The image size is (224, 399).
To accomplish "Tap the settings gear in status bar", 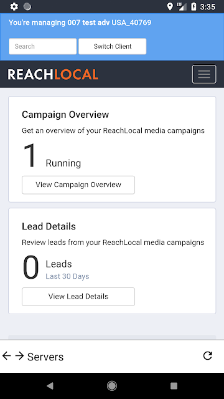I will coord(14,7).
